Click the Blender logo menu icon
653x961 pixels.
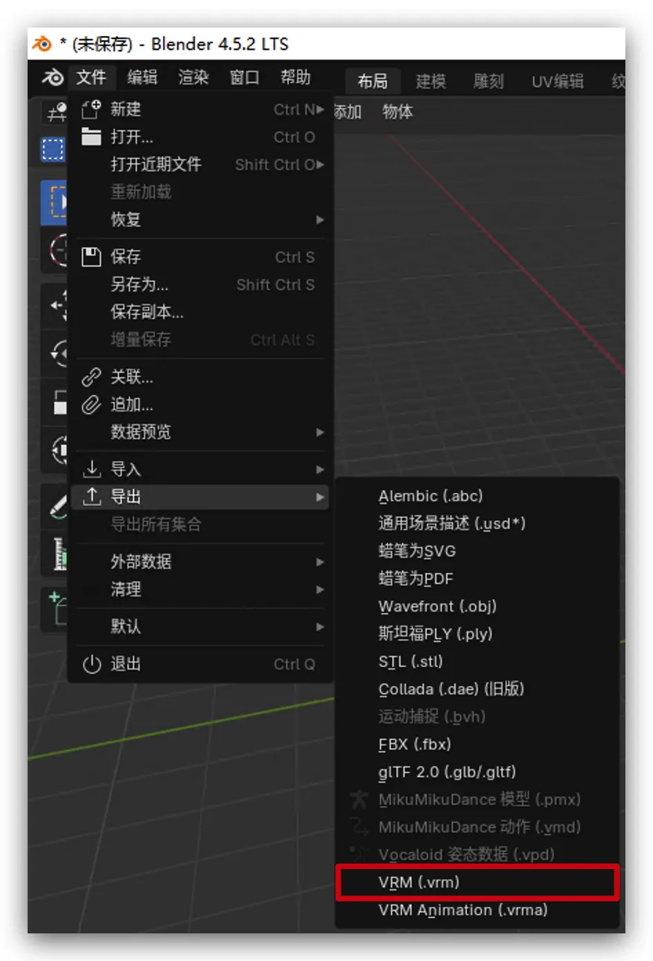click(52, 77)
